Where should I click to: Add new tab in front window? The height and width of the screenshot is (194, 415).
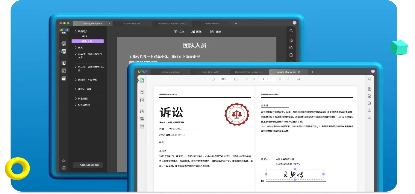pos(312,72)
